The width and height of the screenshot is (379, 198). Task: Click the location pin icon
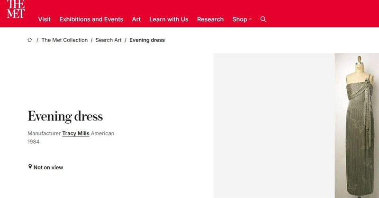pos(30,167)
